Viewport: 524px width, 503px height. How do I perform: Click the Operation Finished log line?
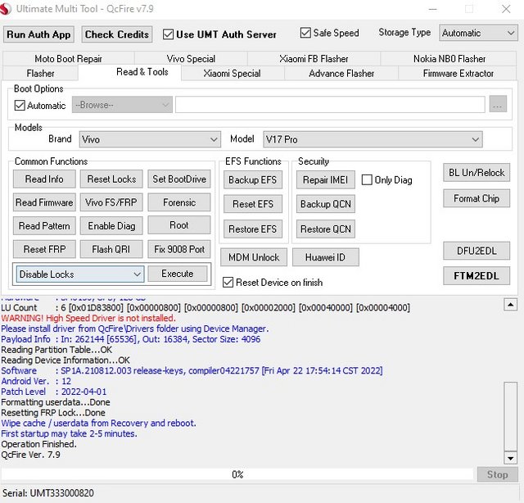point(38,444)
